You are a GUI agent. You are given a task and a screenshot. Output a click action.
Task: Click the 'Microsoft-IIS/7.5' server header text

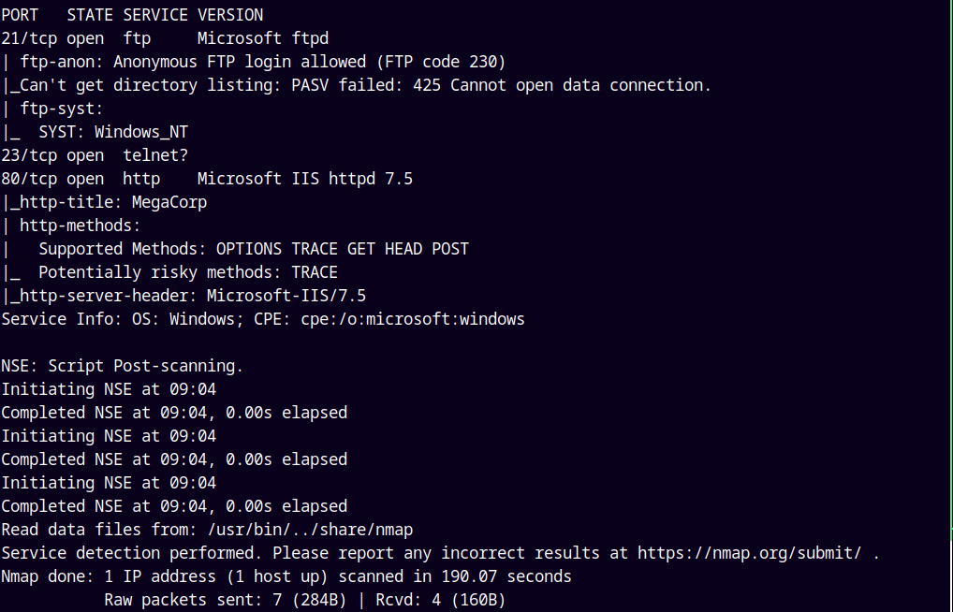pyautogui.click(x=286, y=296)
